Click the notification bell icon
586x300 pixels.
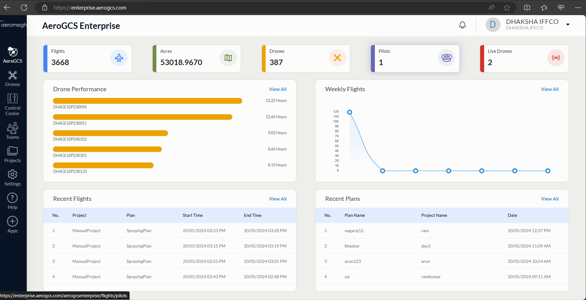tap(462, 25)
